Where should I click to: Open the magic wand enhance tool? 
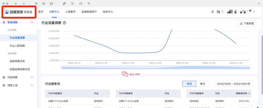[89, 4]
